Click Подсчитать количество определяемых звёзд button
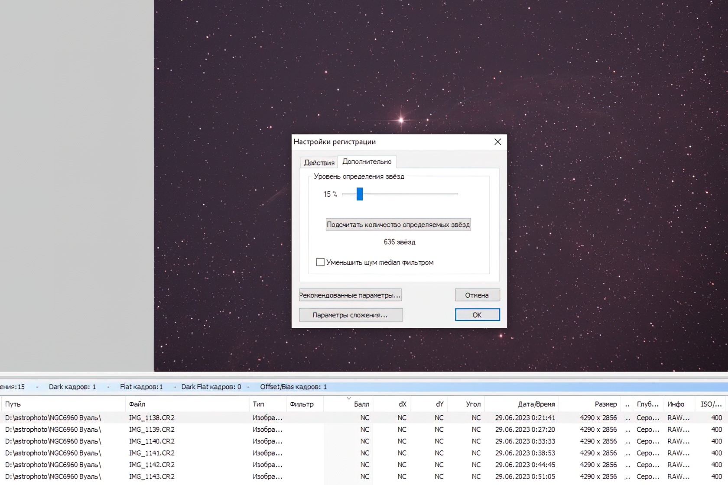This screenshot has height=485, width=728. click(398, 224)
